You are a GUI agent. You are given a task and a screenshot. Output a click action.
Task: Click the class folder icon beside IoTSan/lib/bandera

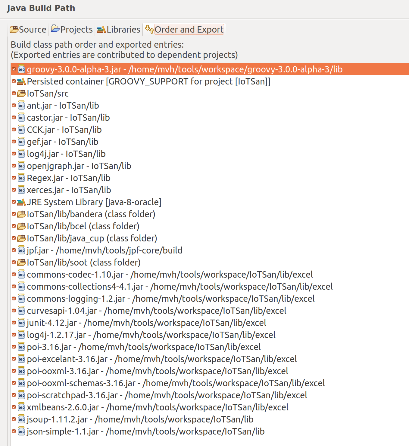click(x=21, y=214)
